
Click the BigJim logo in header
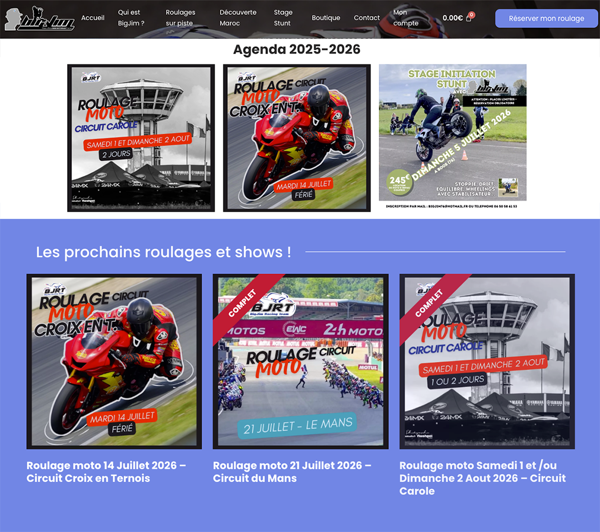coord(39,18)
